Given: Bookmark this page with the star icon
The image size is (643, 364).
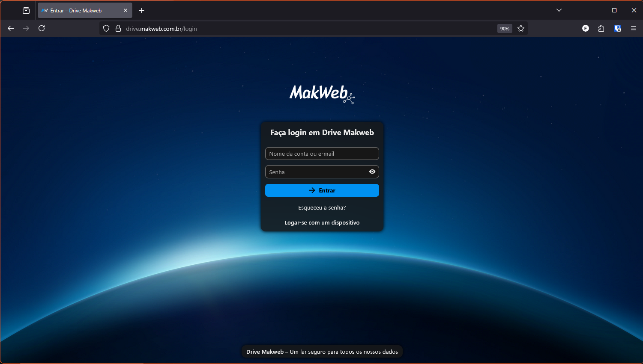Looking at the screenshot, I should [x=521, y=29].
